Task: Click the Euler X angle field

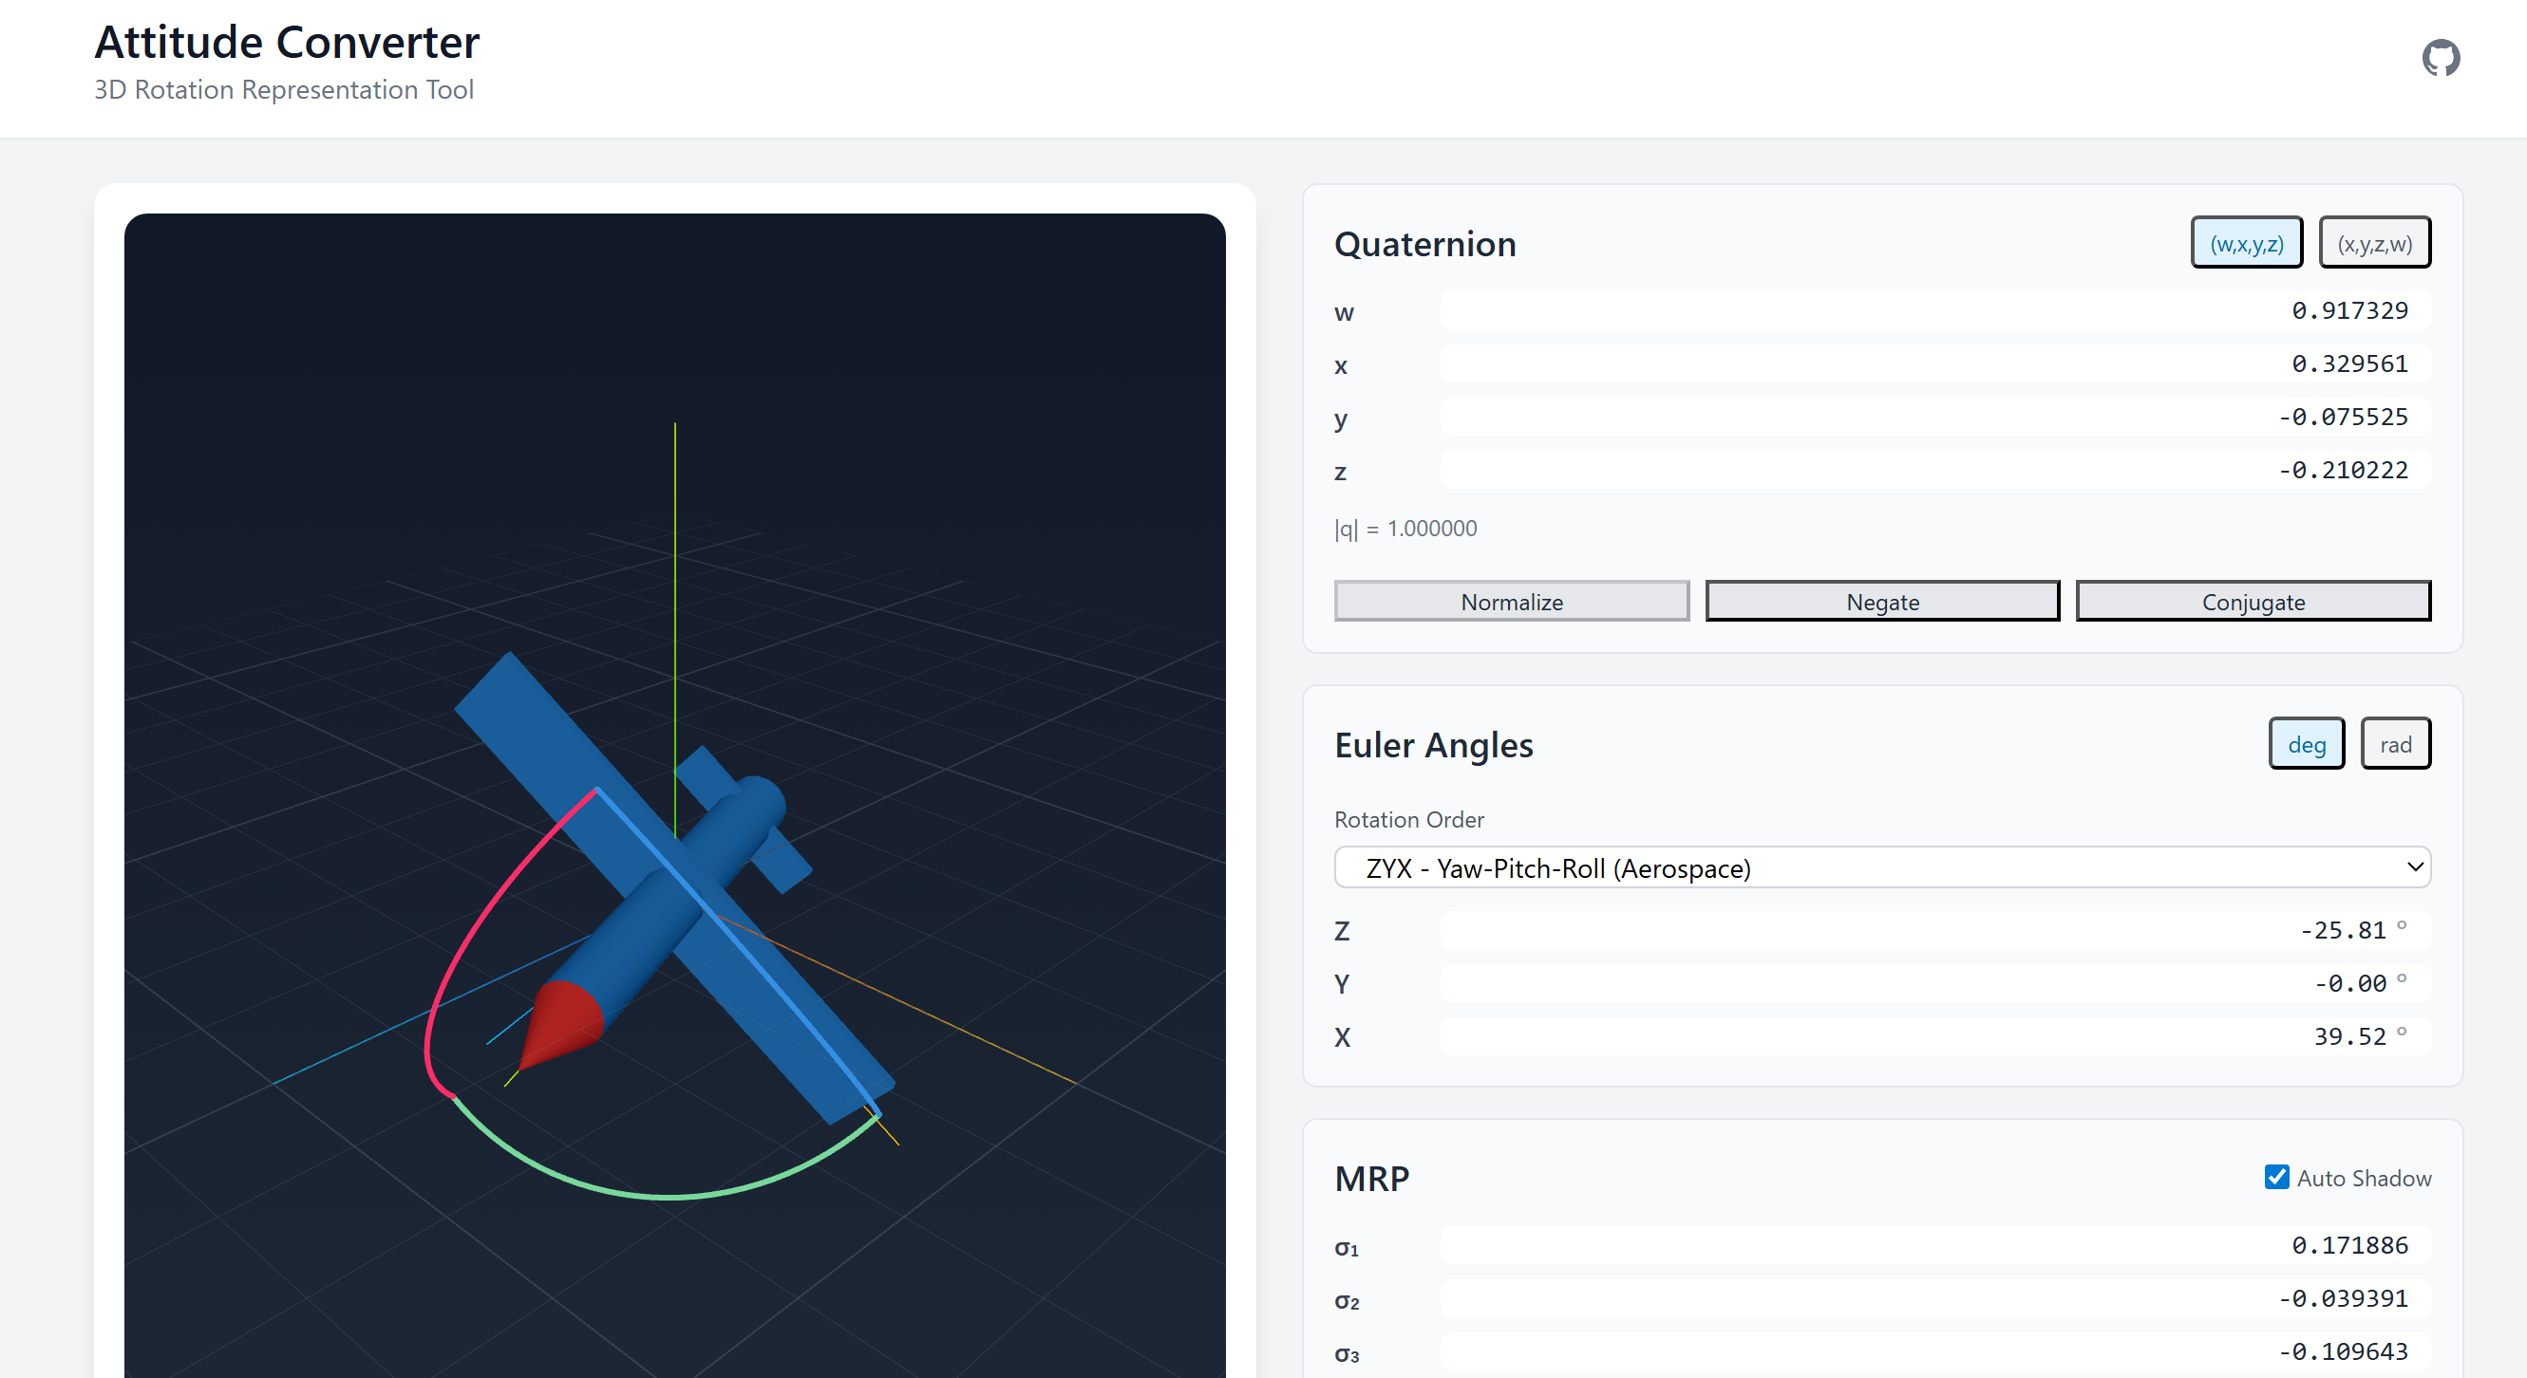Action: point(1923,1036)
